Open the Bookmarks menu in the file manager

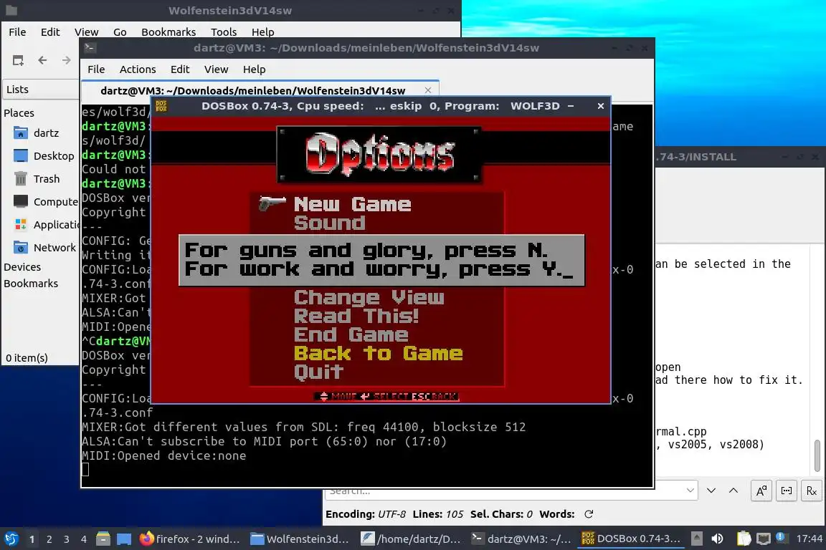pos(168,32)
